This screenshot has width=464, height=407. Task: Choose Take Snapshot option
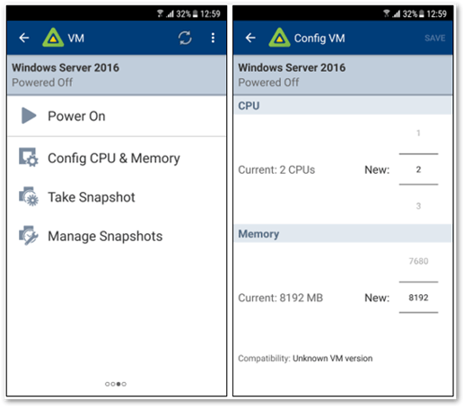point(117,197)
